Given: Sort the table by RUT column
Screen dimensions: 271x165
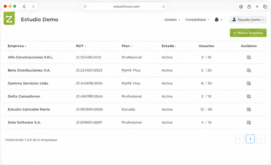Looking at the screenshot, I should pos(81,46).
